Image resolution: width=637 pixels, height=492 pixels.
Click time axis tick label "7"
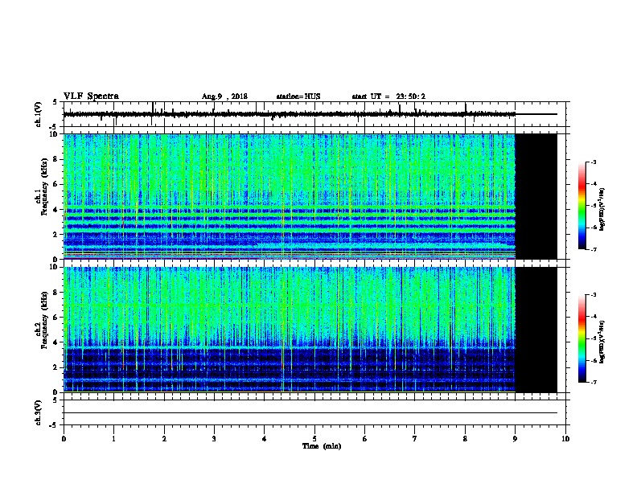[415, 439]
